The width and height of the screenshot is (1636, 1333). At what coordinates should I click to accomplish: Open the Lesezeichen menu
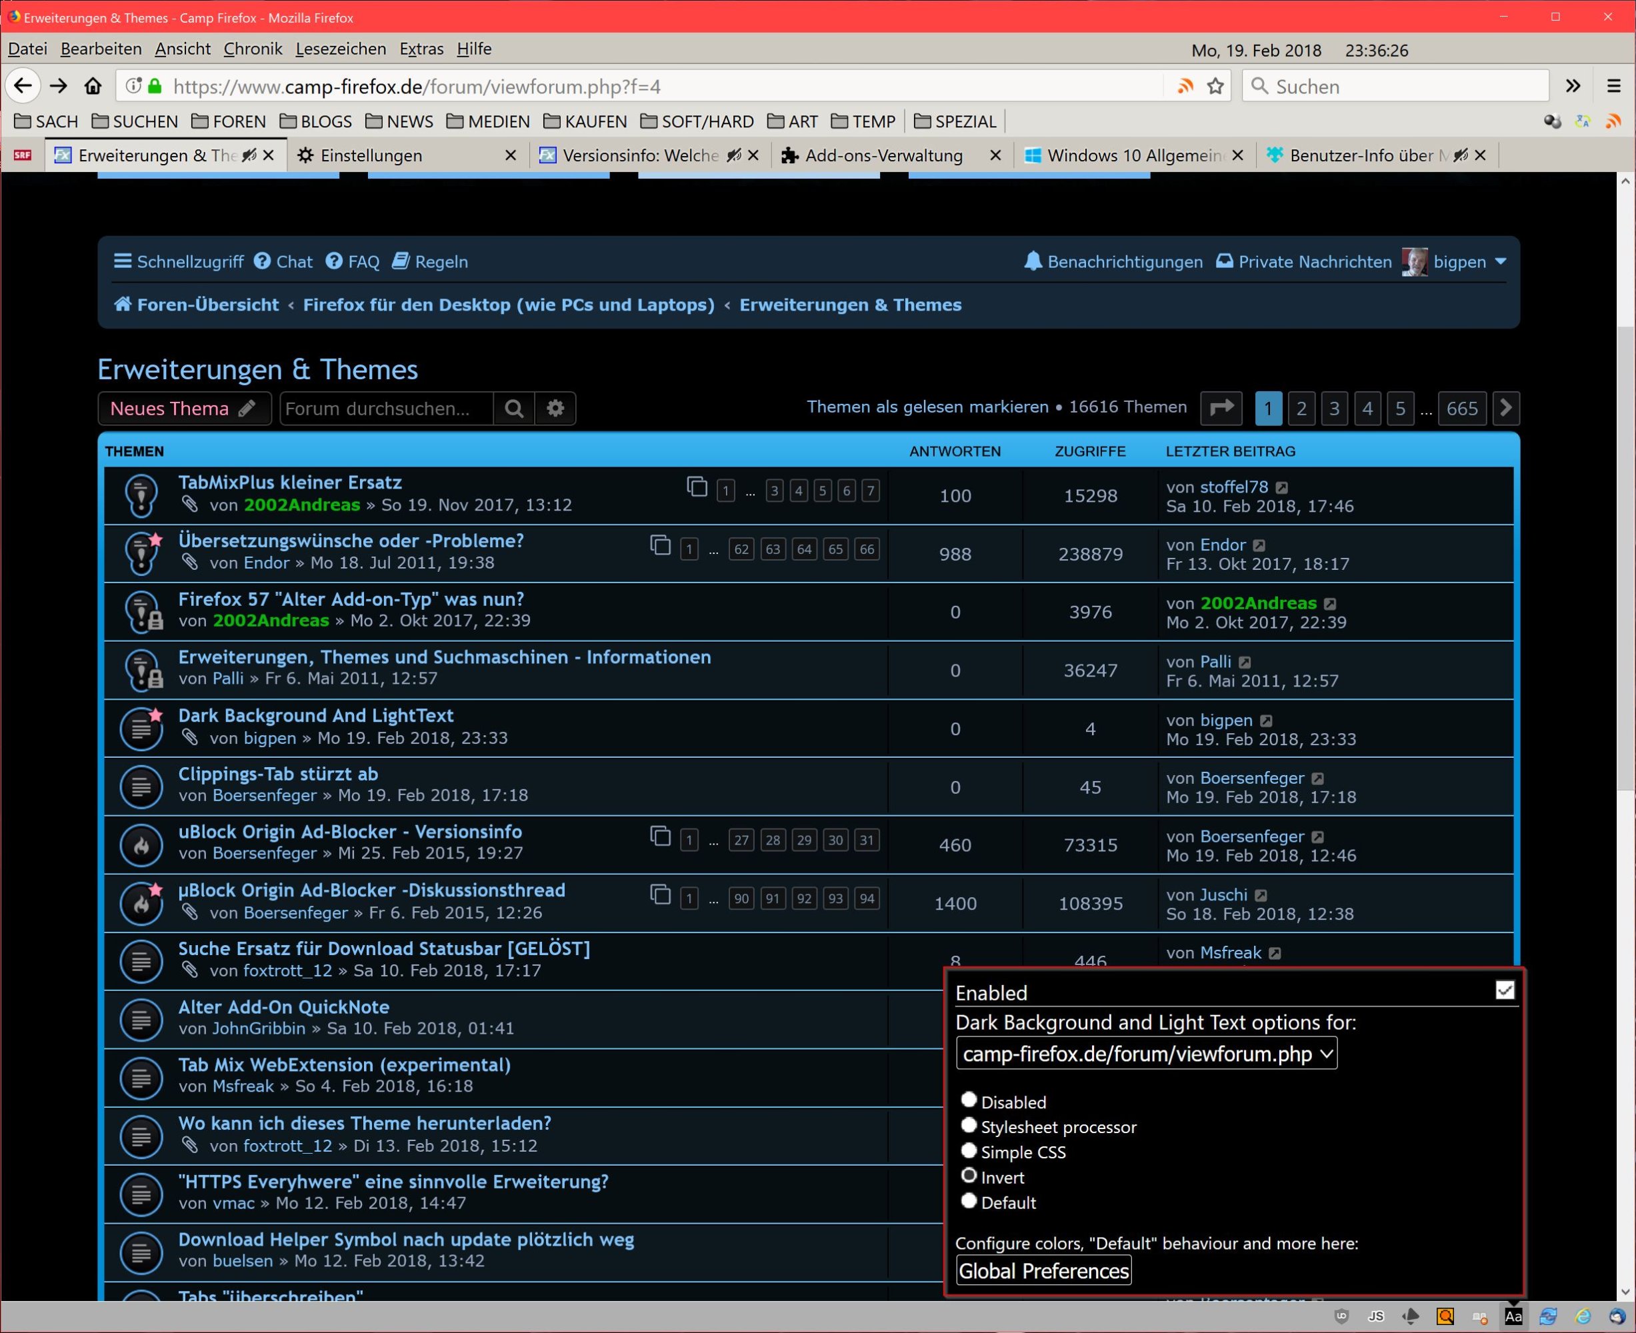click(x=340, y=49)
